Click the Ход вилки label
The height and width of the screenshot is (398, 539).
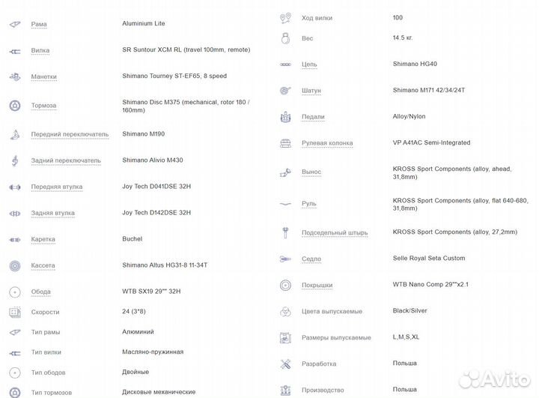(x=317, y=18)
